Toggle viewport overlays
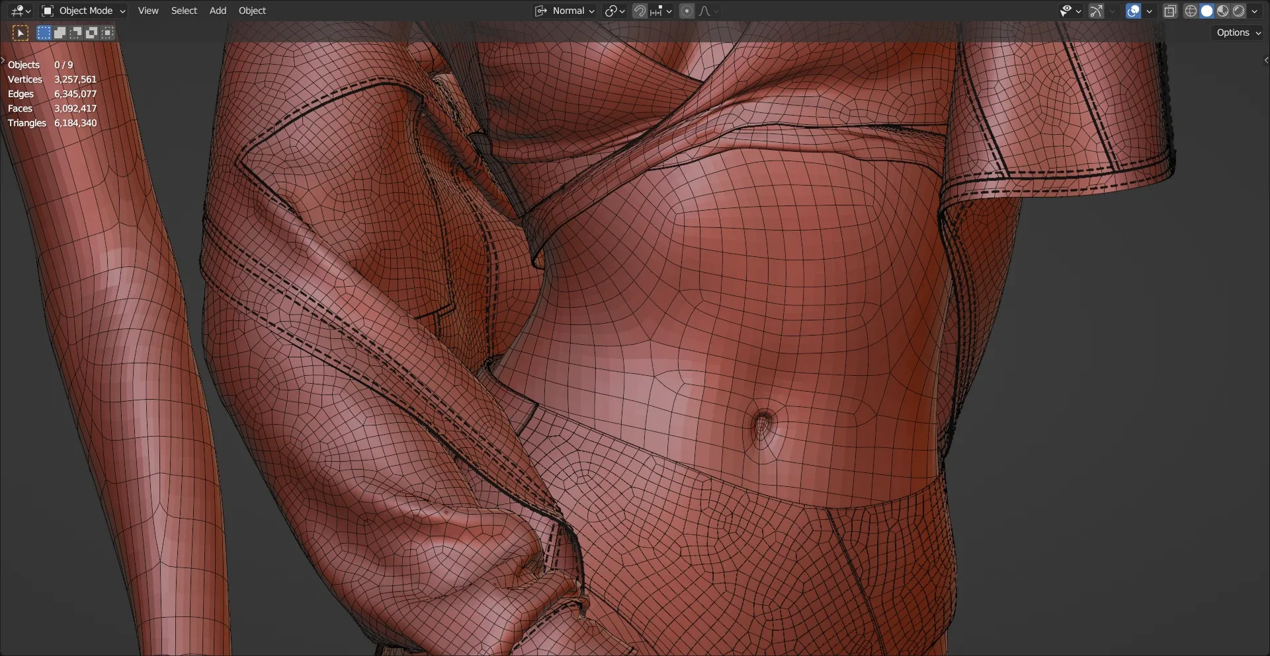Image resolution: width=1270 pixels, height=656 pixels. [1133, 11]
